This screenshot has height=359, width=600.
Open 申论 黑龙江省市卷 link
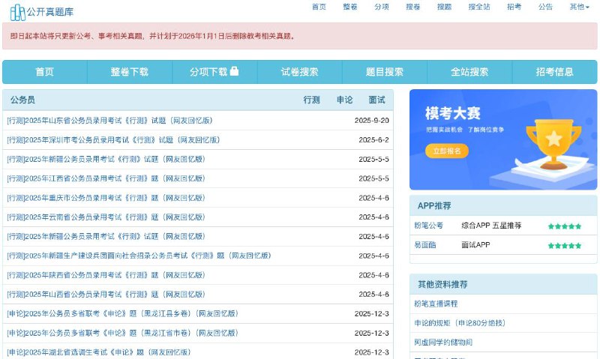122,333
